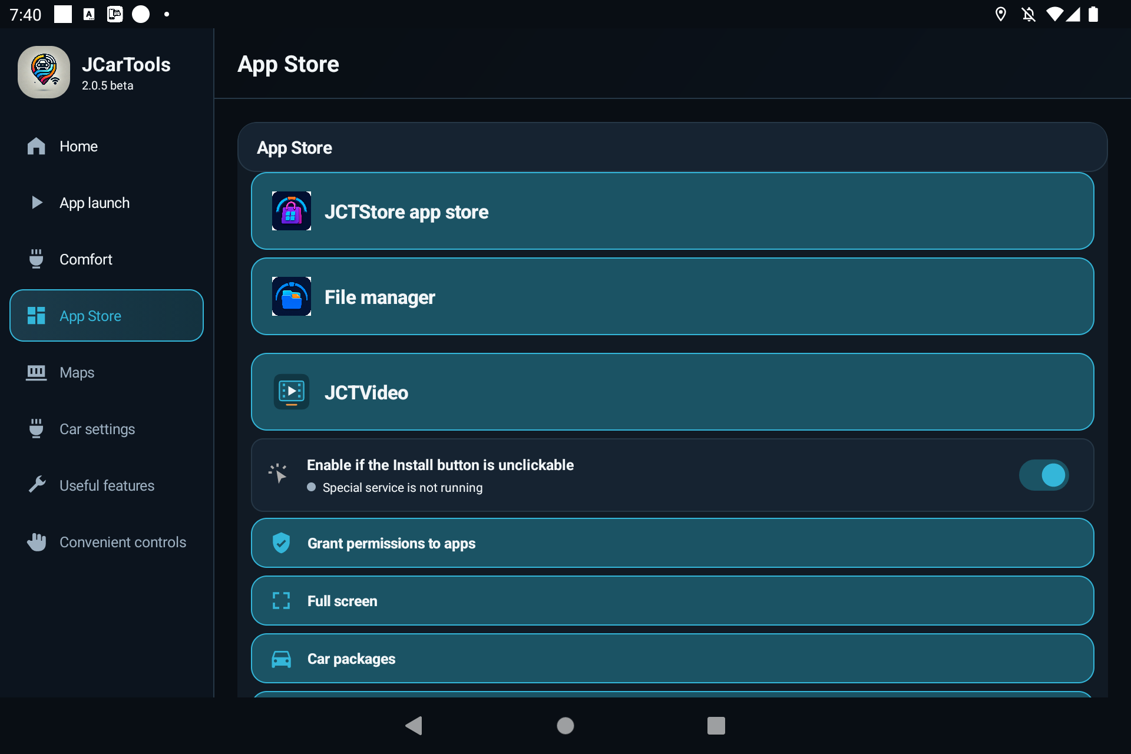This screenshot has height=754, width=1131.
Task: Click 'Special service is not running' status text
Action: coord(402,488)
